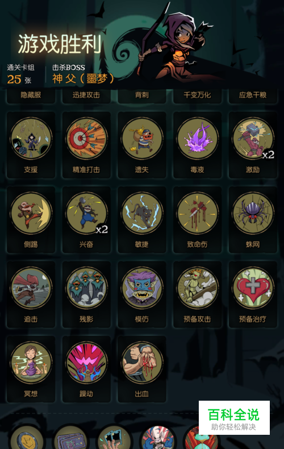Open the 精准打击 target card
Image resolution: width=284 pixels, height=449 pixels.
(x=86, y=138)
